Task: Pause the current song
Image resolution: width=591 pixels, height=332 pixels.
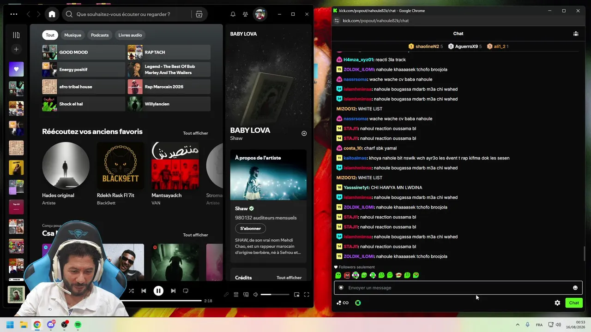Action: click(x=158, y=291)
